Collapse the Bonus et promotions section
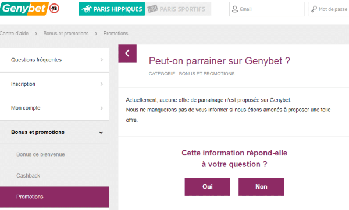The image size is (349, 210). [54, 132]
